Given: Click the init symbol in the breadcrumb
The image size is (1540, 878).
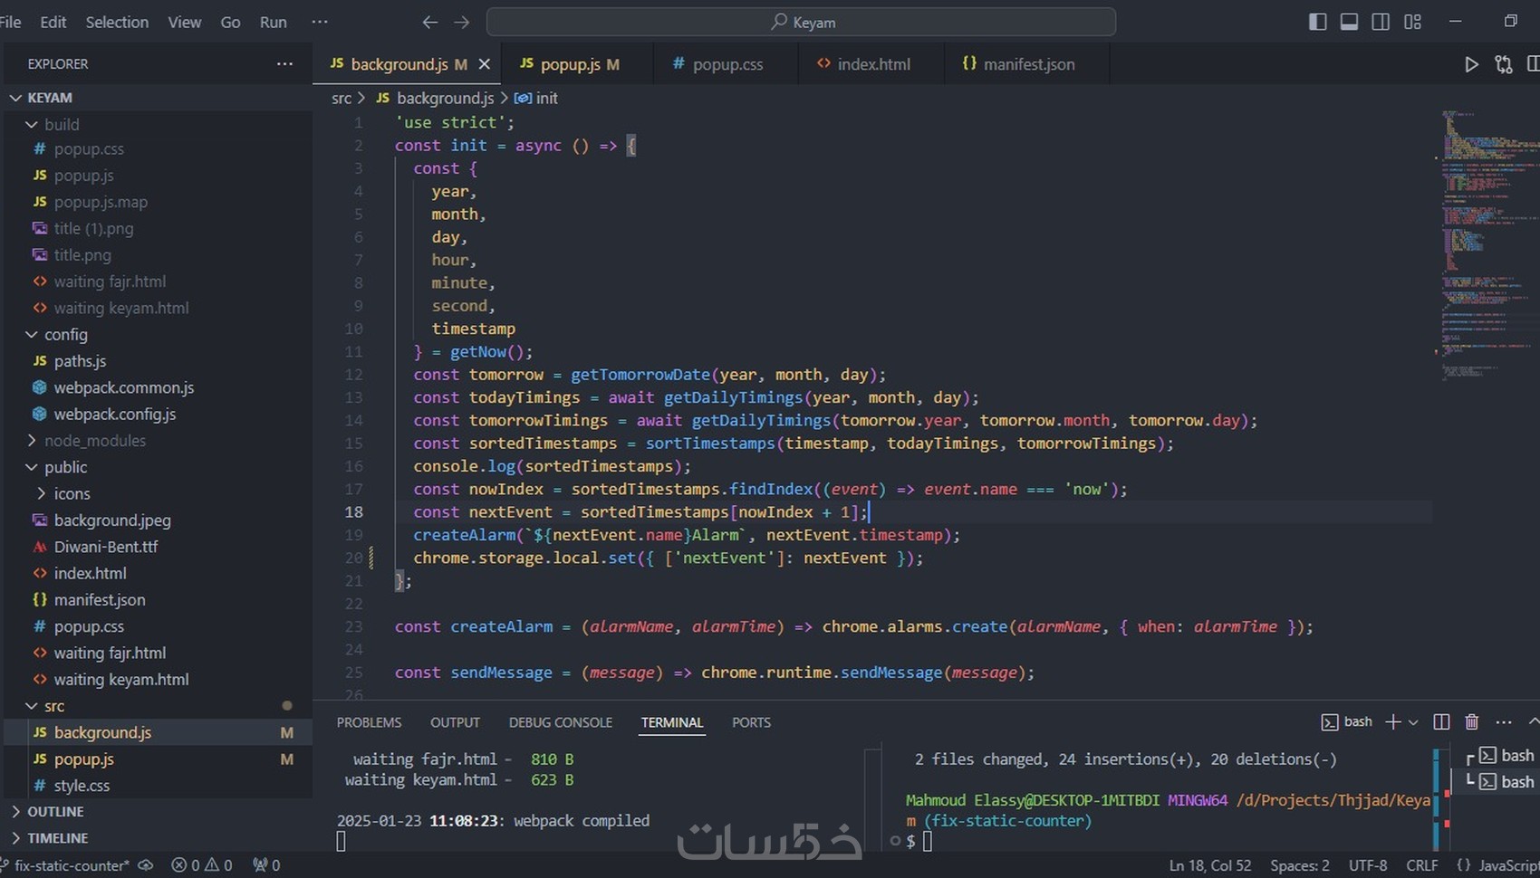Looking at the screenshot, I should (536, 98).
